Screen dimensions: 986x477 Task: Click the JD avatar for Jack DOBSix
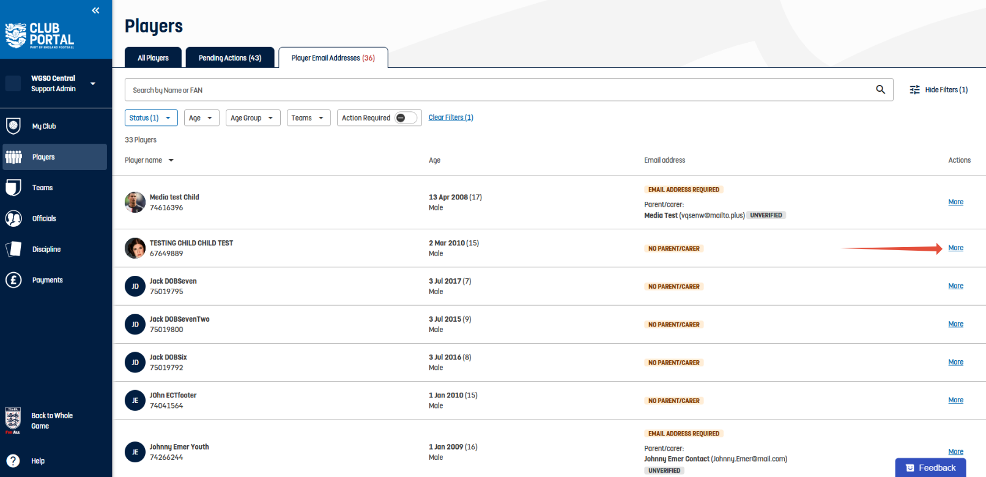coord(135,362)
